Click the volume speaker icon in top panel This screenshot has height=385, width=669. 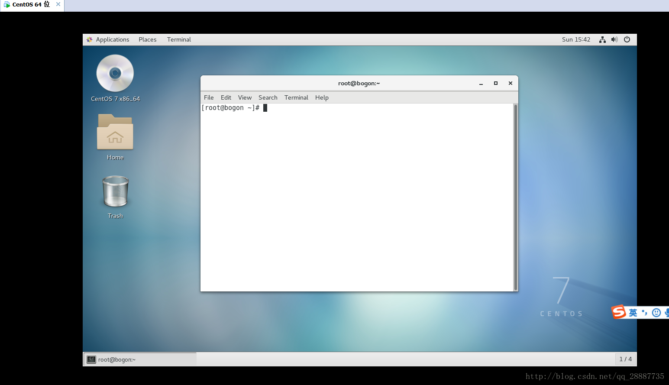[x=614, y=39]
